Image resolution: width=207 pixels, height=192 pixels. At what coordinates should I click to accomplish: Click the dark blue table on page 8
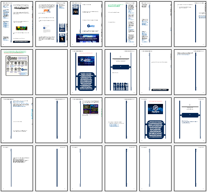click(121, 86)
